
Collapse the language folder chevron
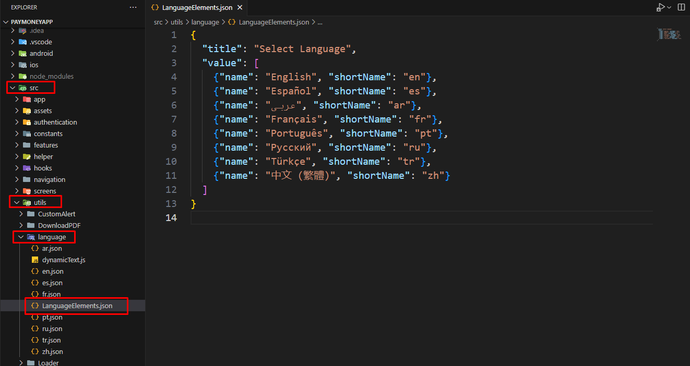click(x=21, y=237)
